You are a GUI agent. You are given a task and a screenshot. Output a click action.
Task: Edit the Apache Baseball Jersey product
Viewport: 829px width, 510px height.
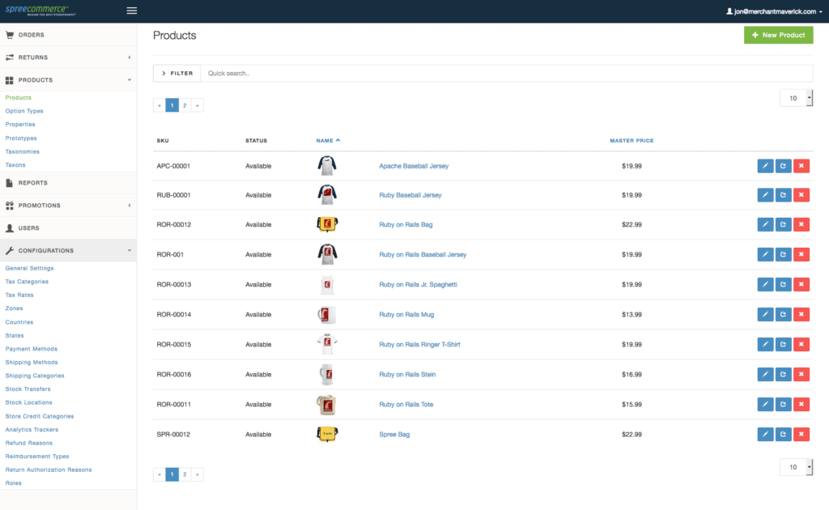(x=765, y=166)
